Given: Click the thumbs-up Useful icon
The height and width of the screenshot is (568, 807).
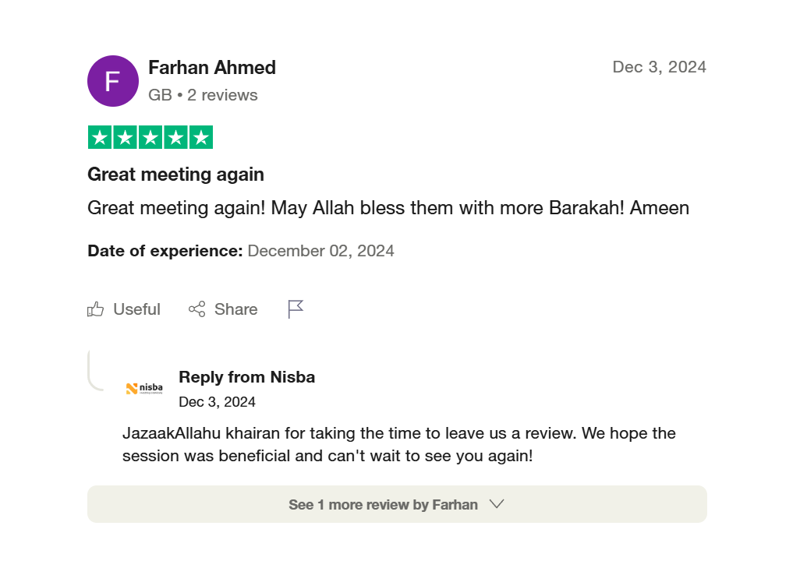Looking at the screenshot, I should point(96,309).
